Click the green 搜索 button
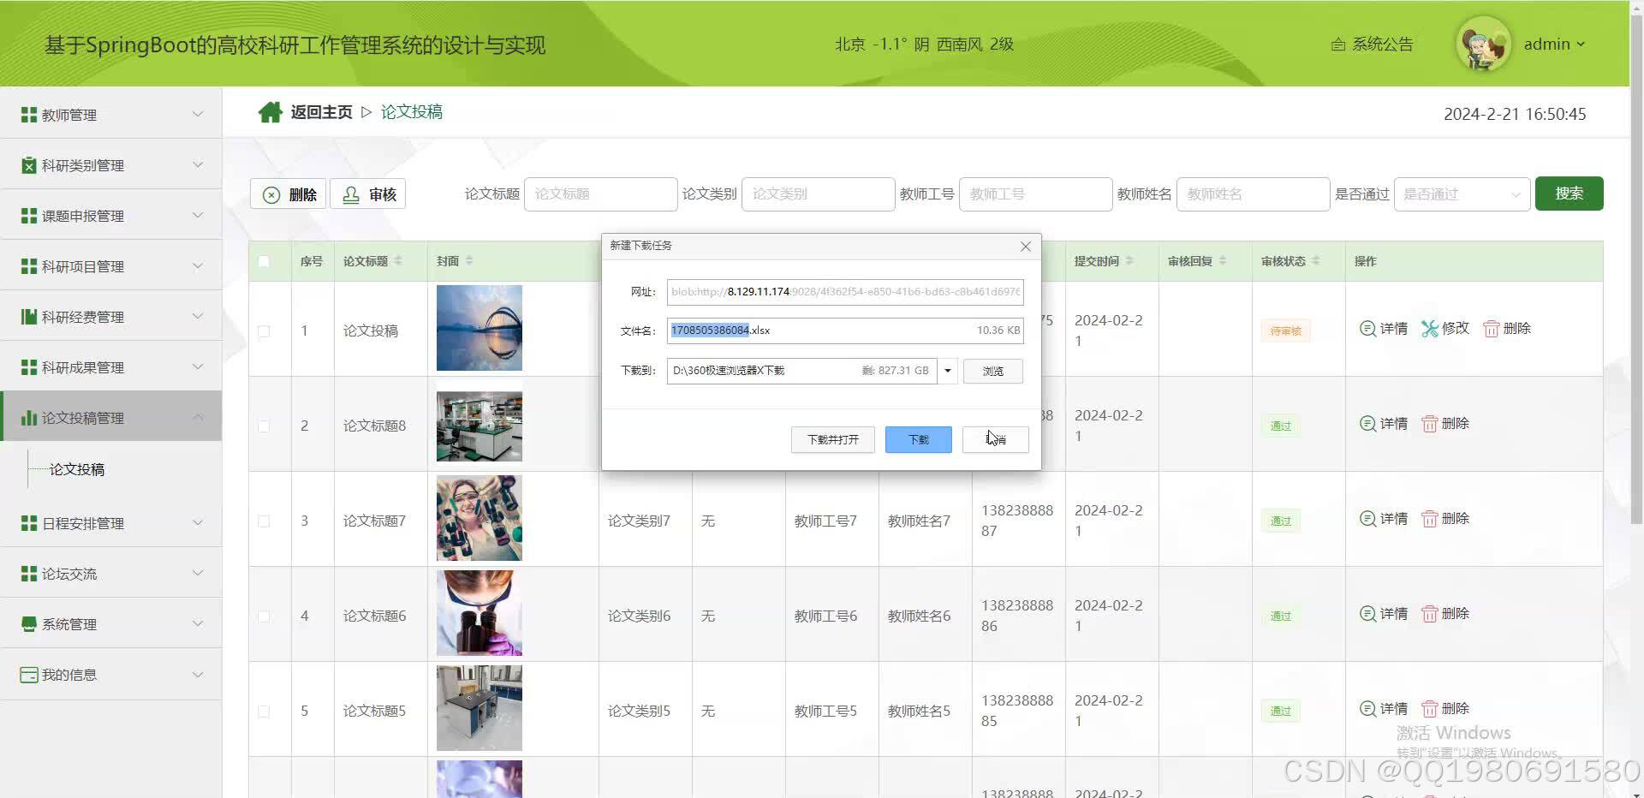1644x798 pixels. (1569, 194)
